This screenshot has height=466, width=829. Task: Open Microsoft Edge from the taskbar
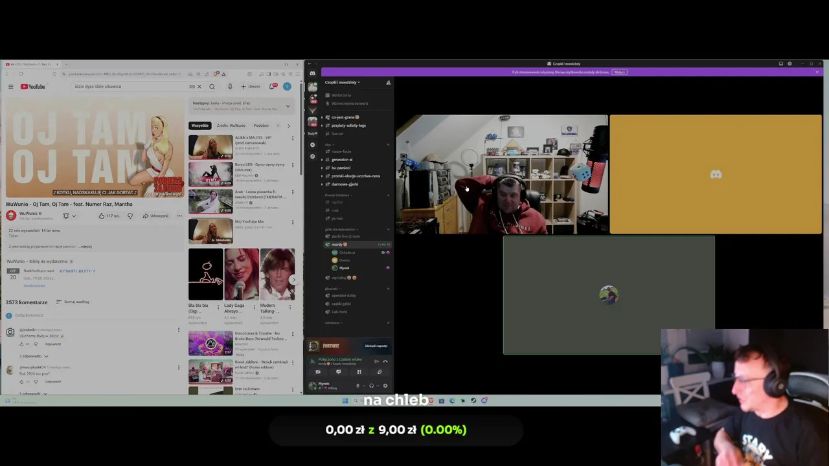tap(452, 401)
